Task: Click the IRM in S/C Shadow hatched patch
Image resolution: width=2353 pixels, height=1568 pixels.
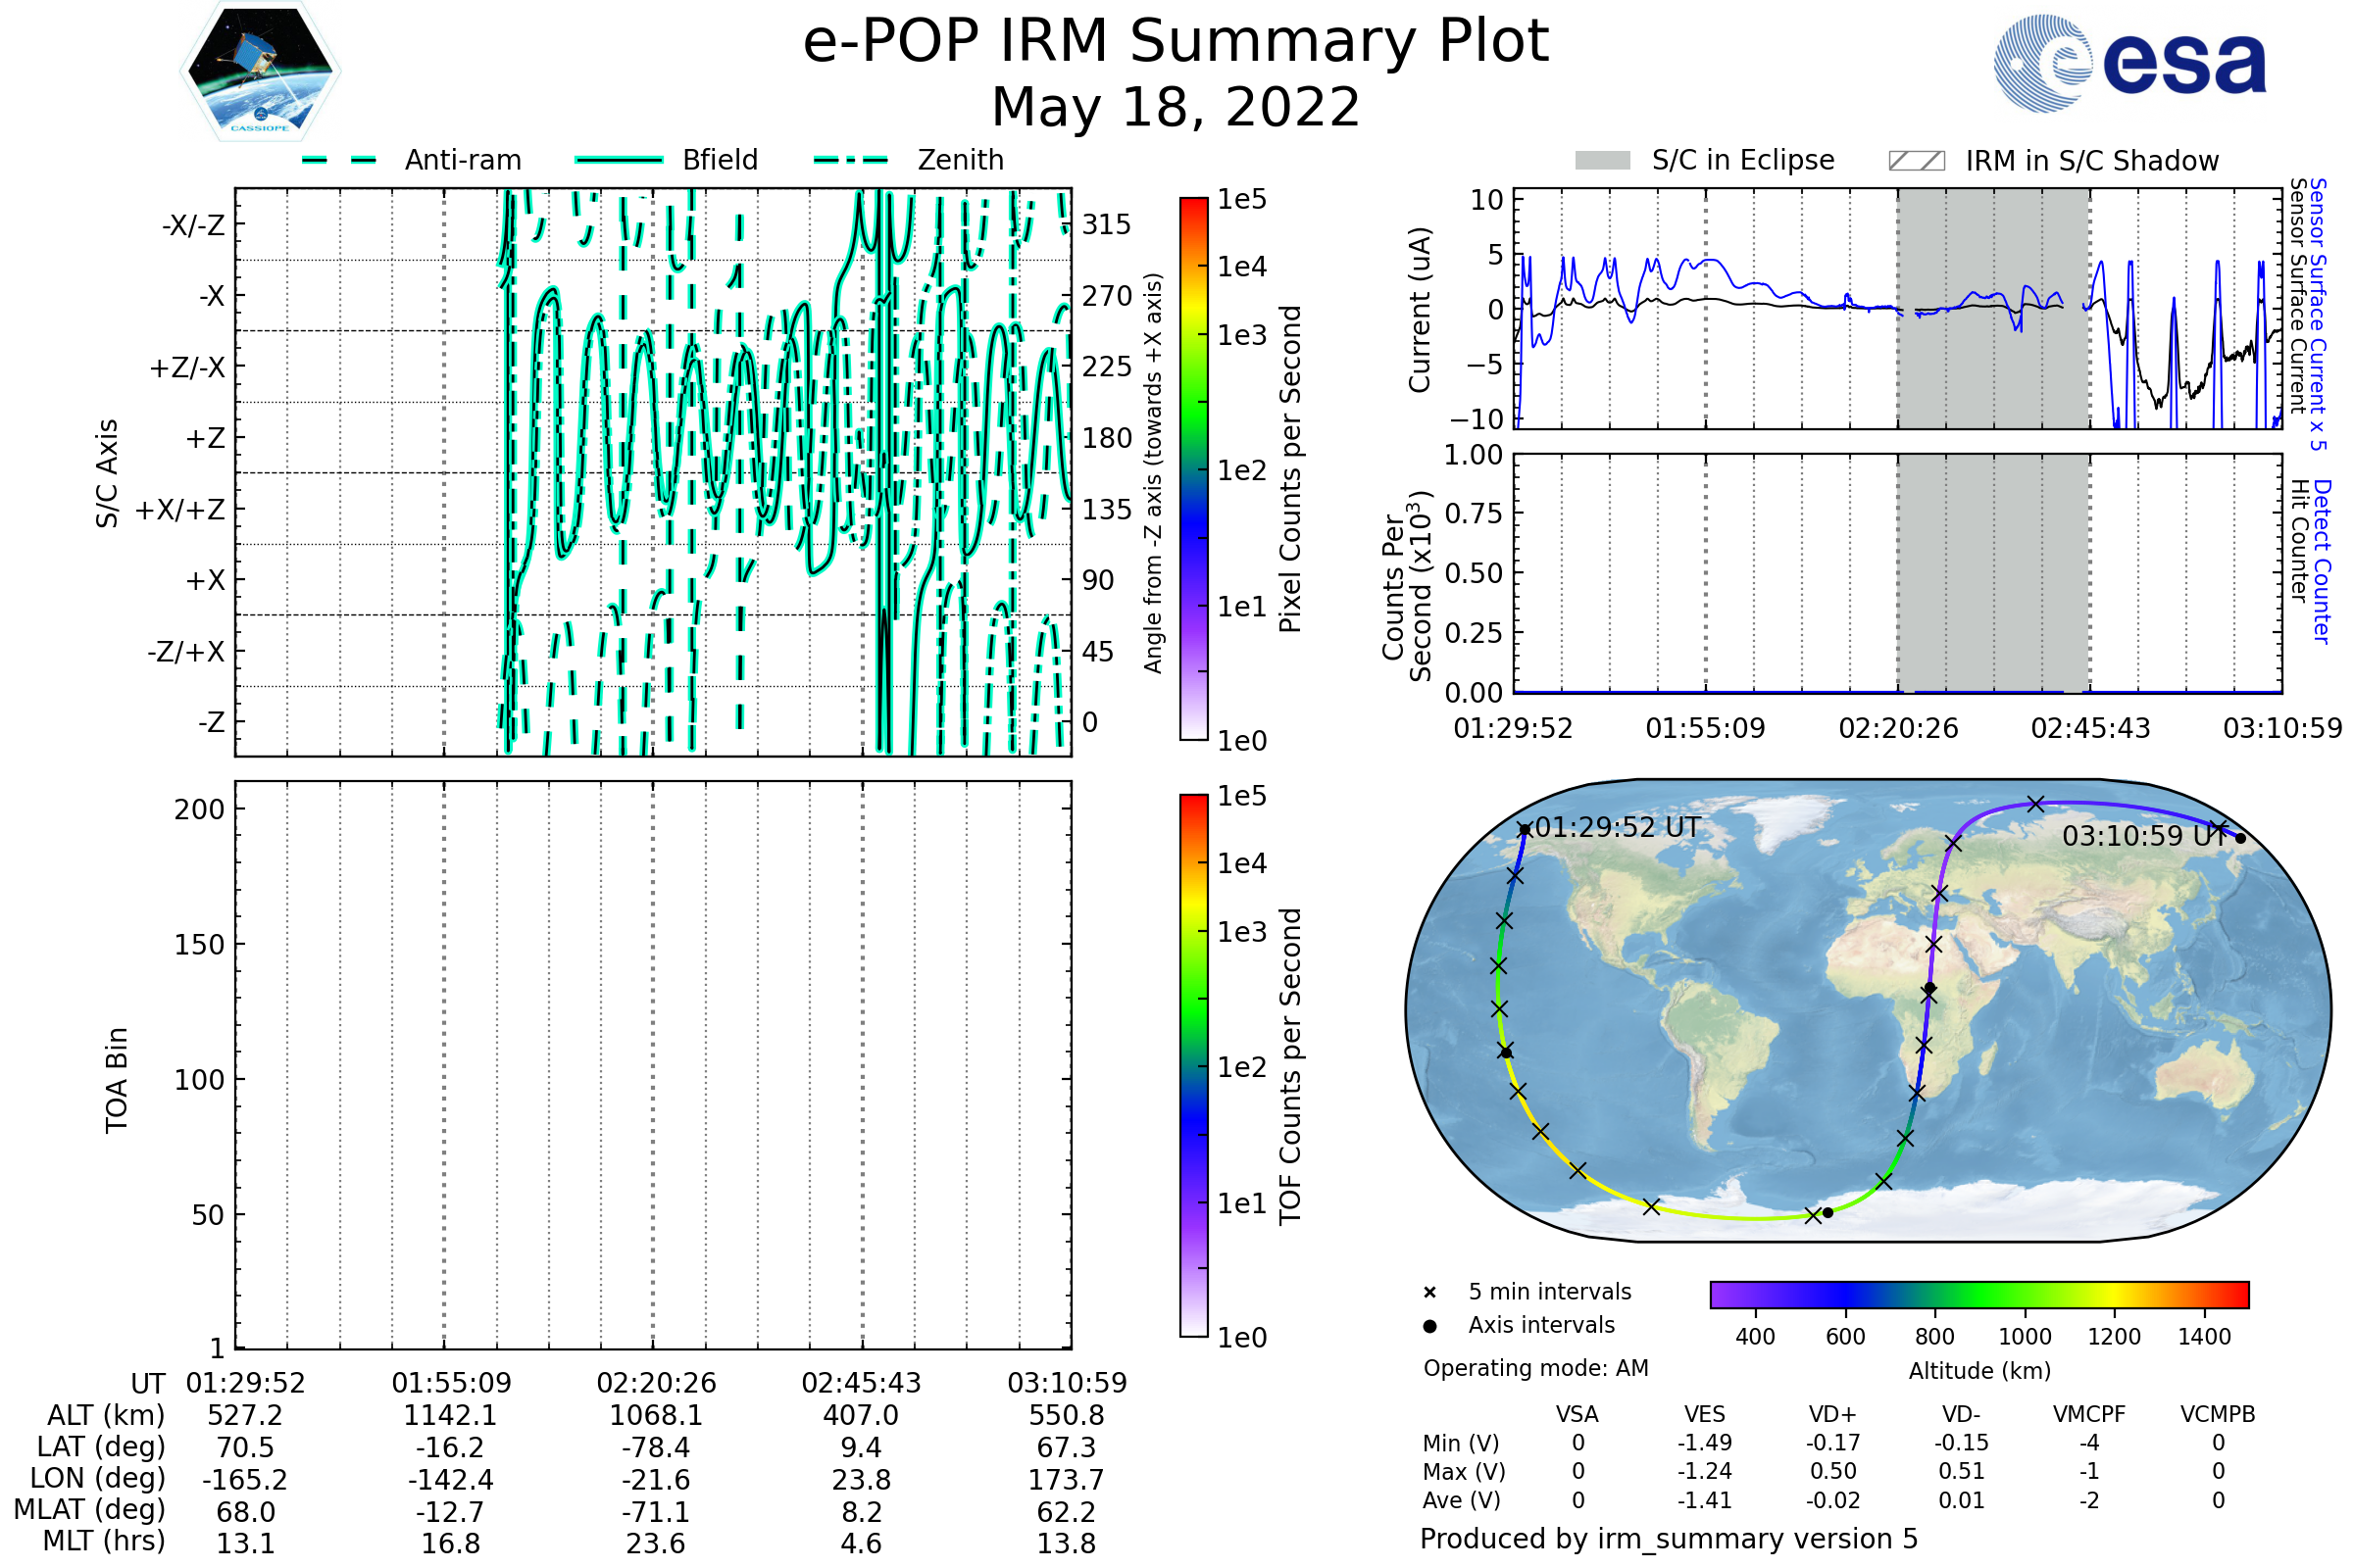Action: [1916, 161]
